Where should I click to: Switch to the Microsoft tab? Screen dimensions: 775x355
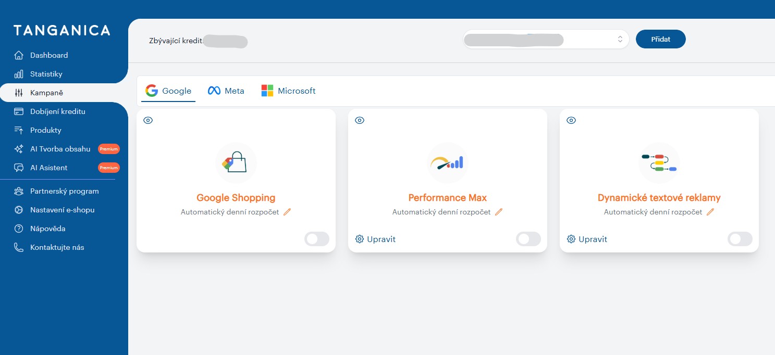coord(289,91)
